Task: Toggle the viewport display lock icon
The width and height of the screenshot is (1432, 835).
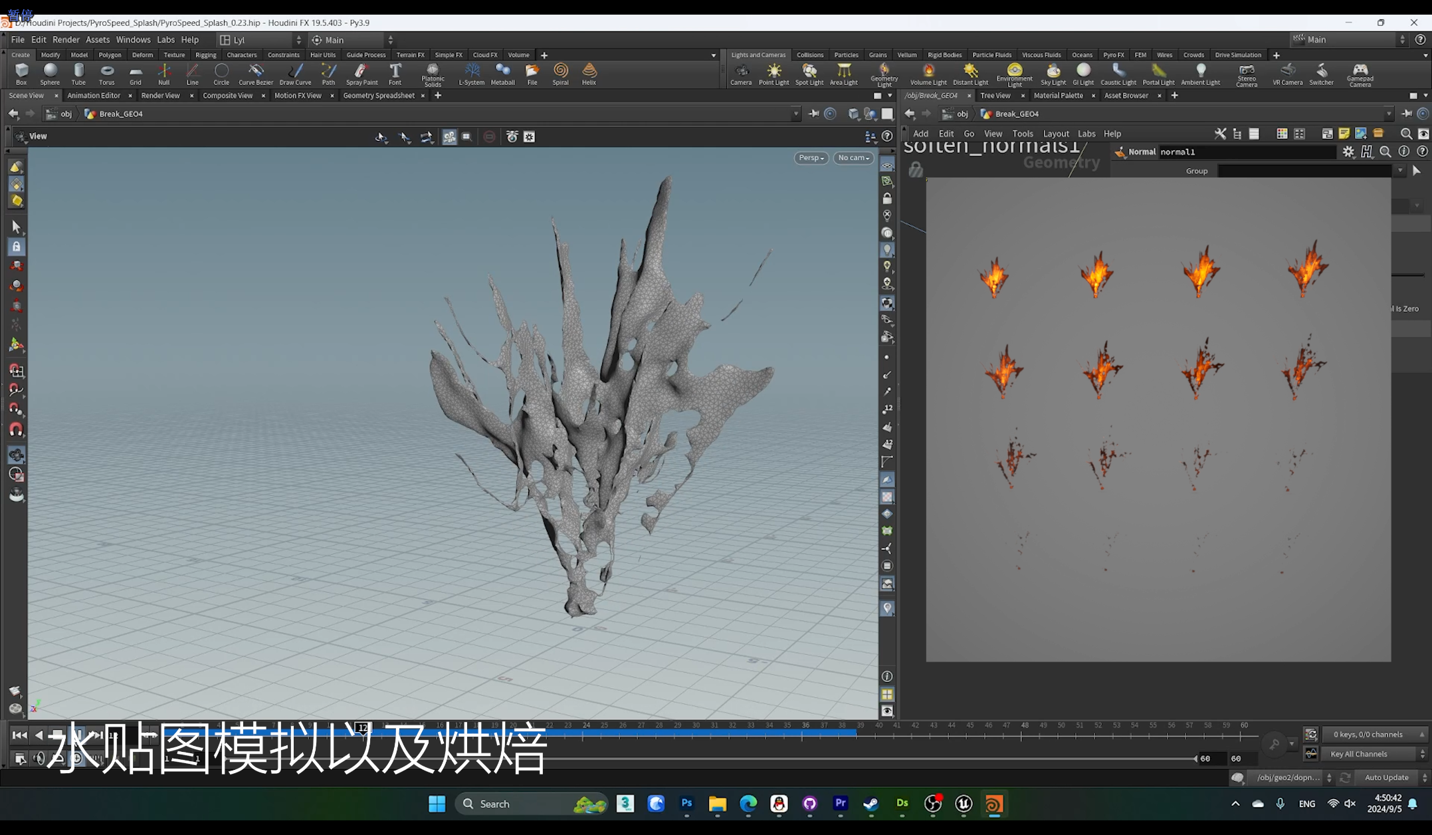Action: click(887, 199)
